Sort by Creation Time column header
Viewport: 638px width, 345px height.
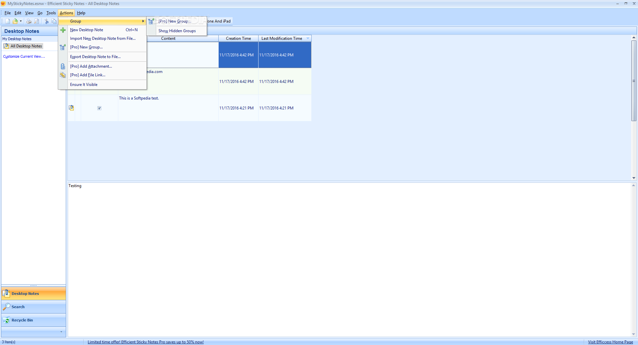pos(238,38)
